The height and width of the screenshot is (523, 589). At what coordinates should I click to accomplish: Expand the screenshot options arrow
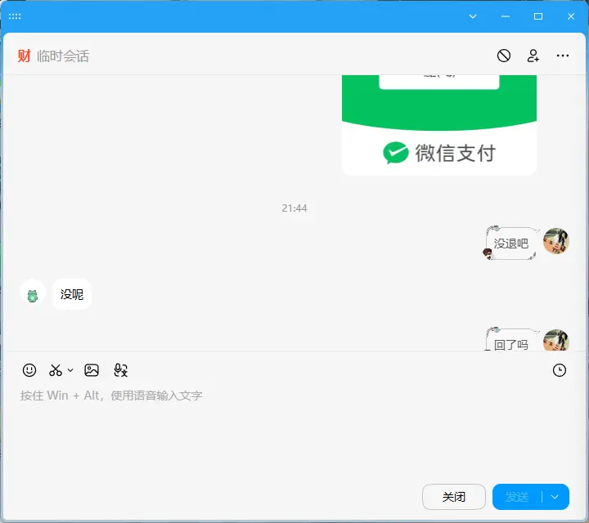coord(70,370)
